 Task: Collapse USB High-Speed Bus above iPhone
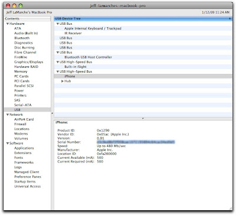click(x=58, y=71)
